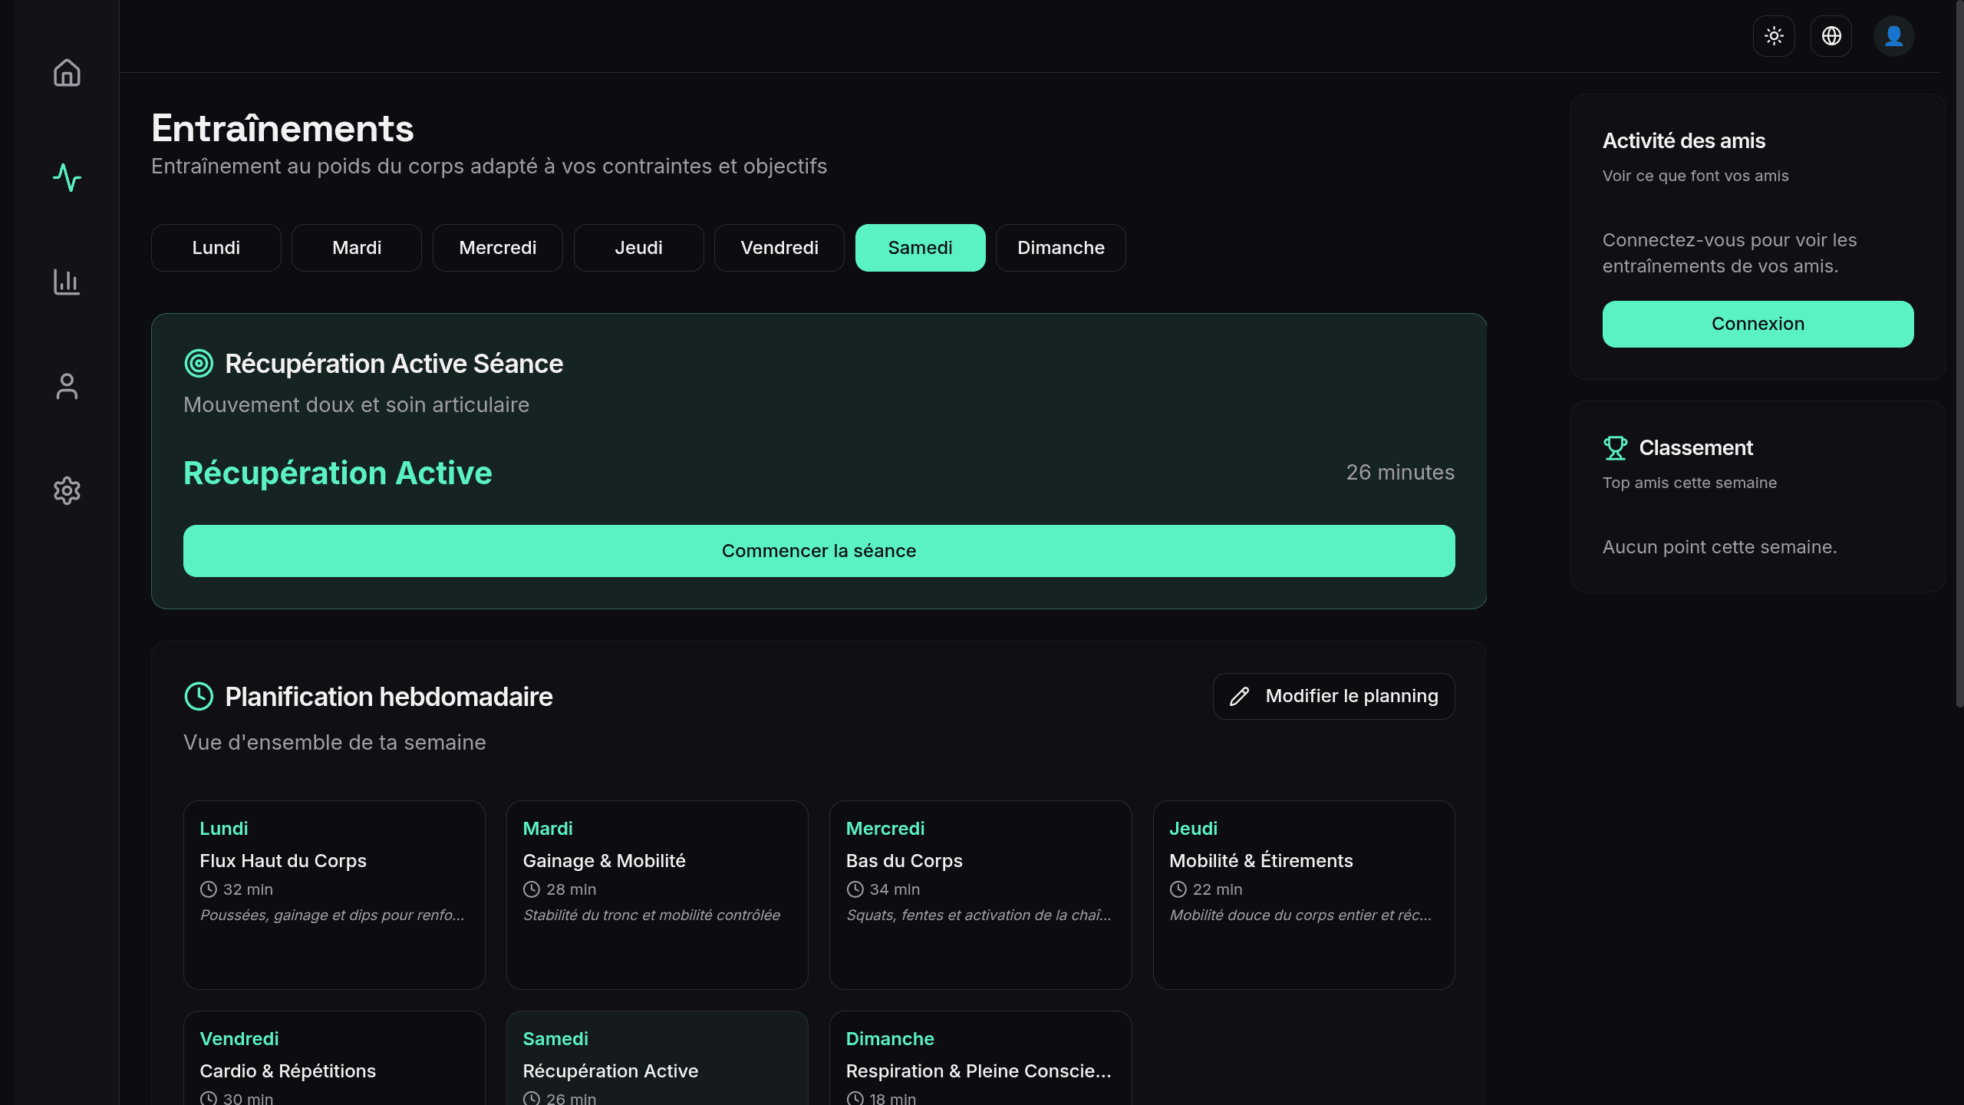This screenshot has height=1105, width=1964.
Task: Click Modifier le planning button
Action: 1333,696
